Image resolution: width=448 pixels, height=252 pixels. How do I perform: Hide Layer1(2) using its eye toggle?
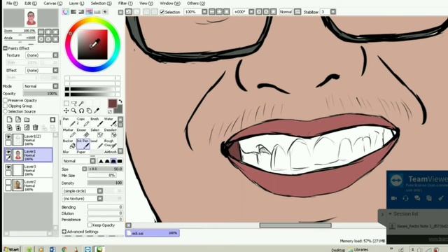[x=8, y=137]
